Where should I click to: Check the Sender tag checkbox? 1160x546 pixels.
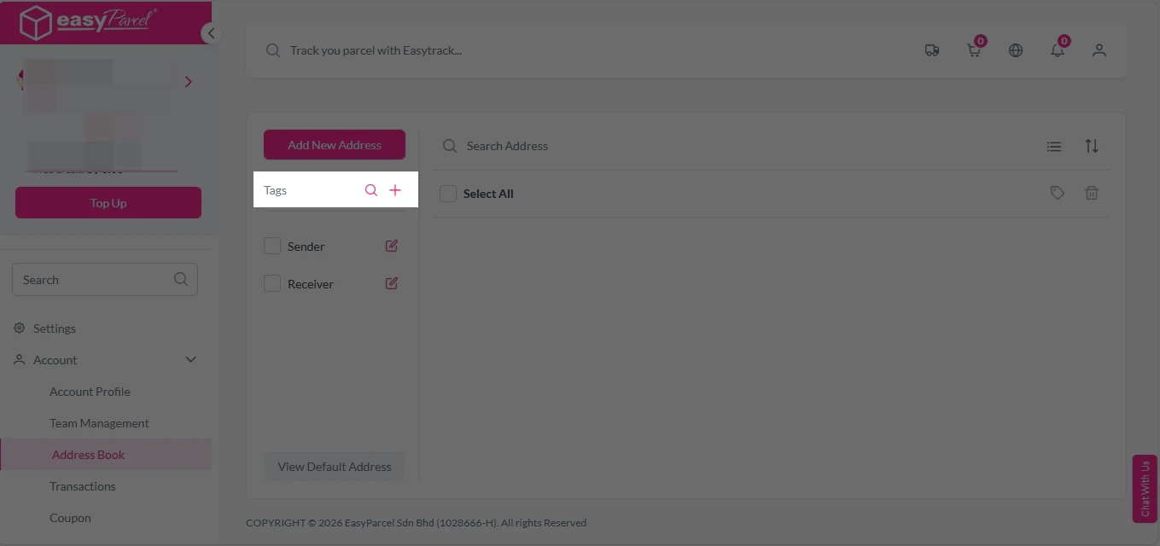coord(271,245)
